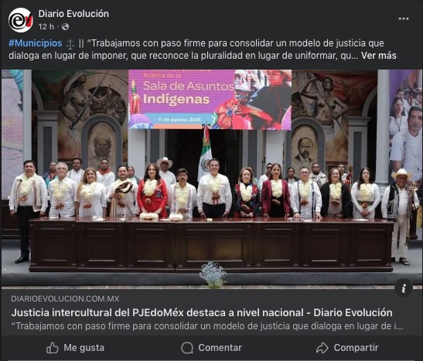Open the Justicia intercultural del PJEdoMéx headline
This screenshot has width=423, height=361.
202,313
